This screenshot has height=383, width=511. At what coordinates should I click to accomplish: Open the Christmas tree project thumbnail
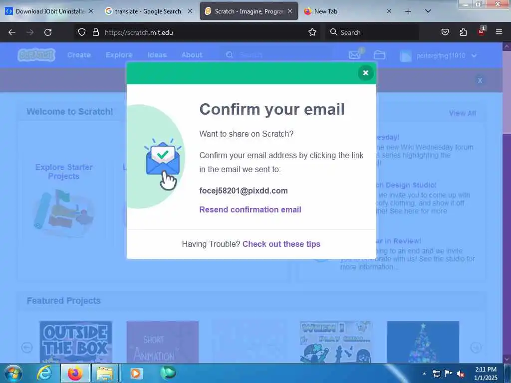click(423, 342)
